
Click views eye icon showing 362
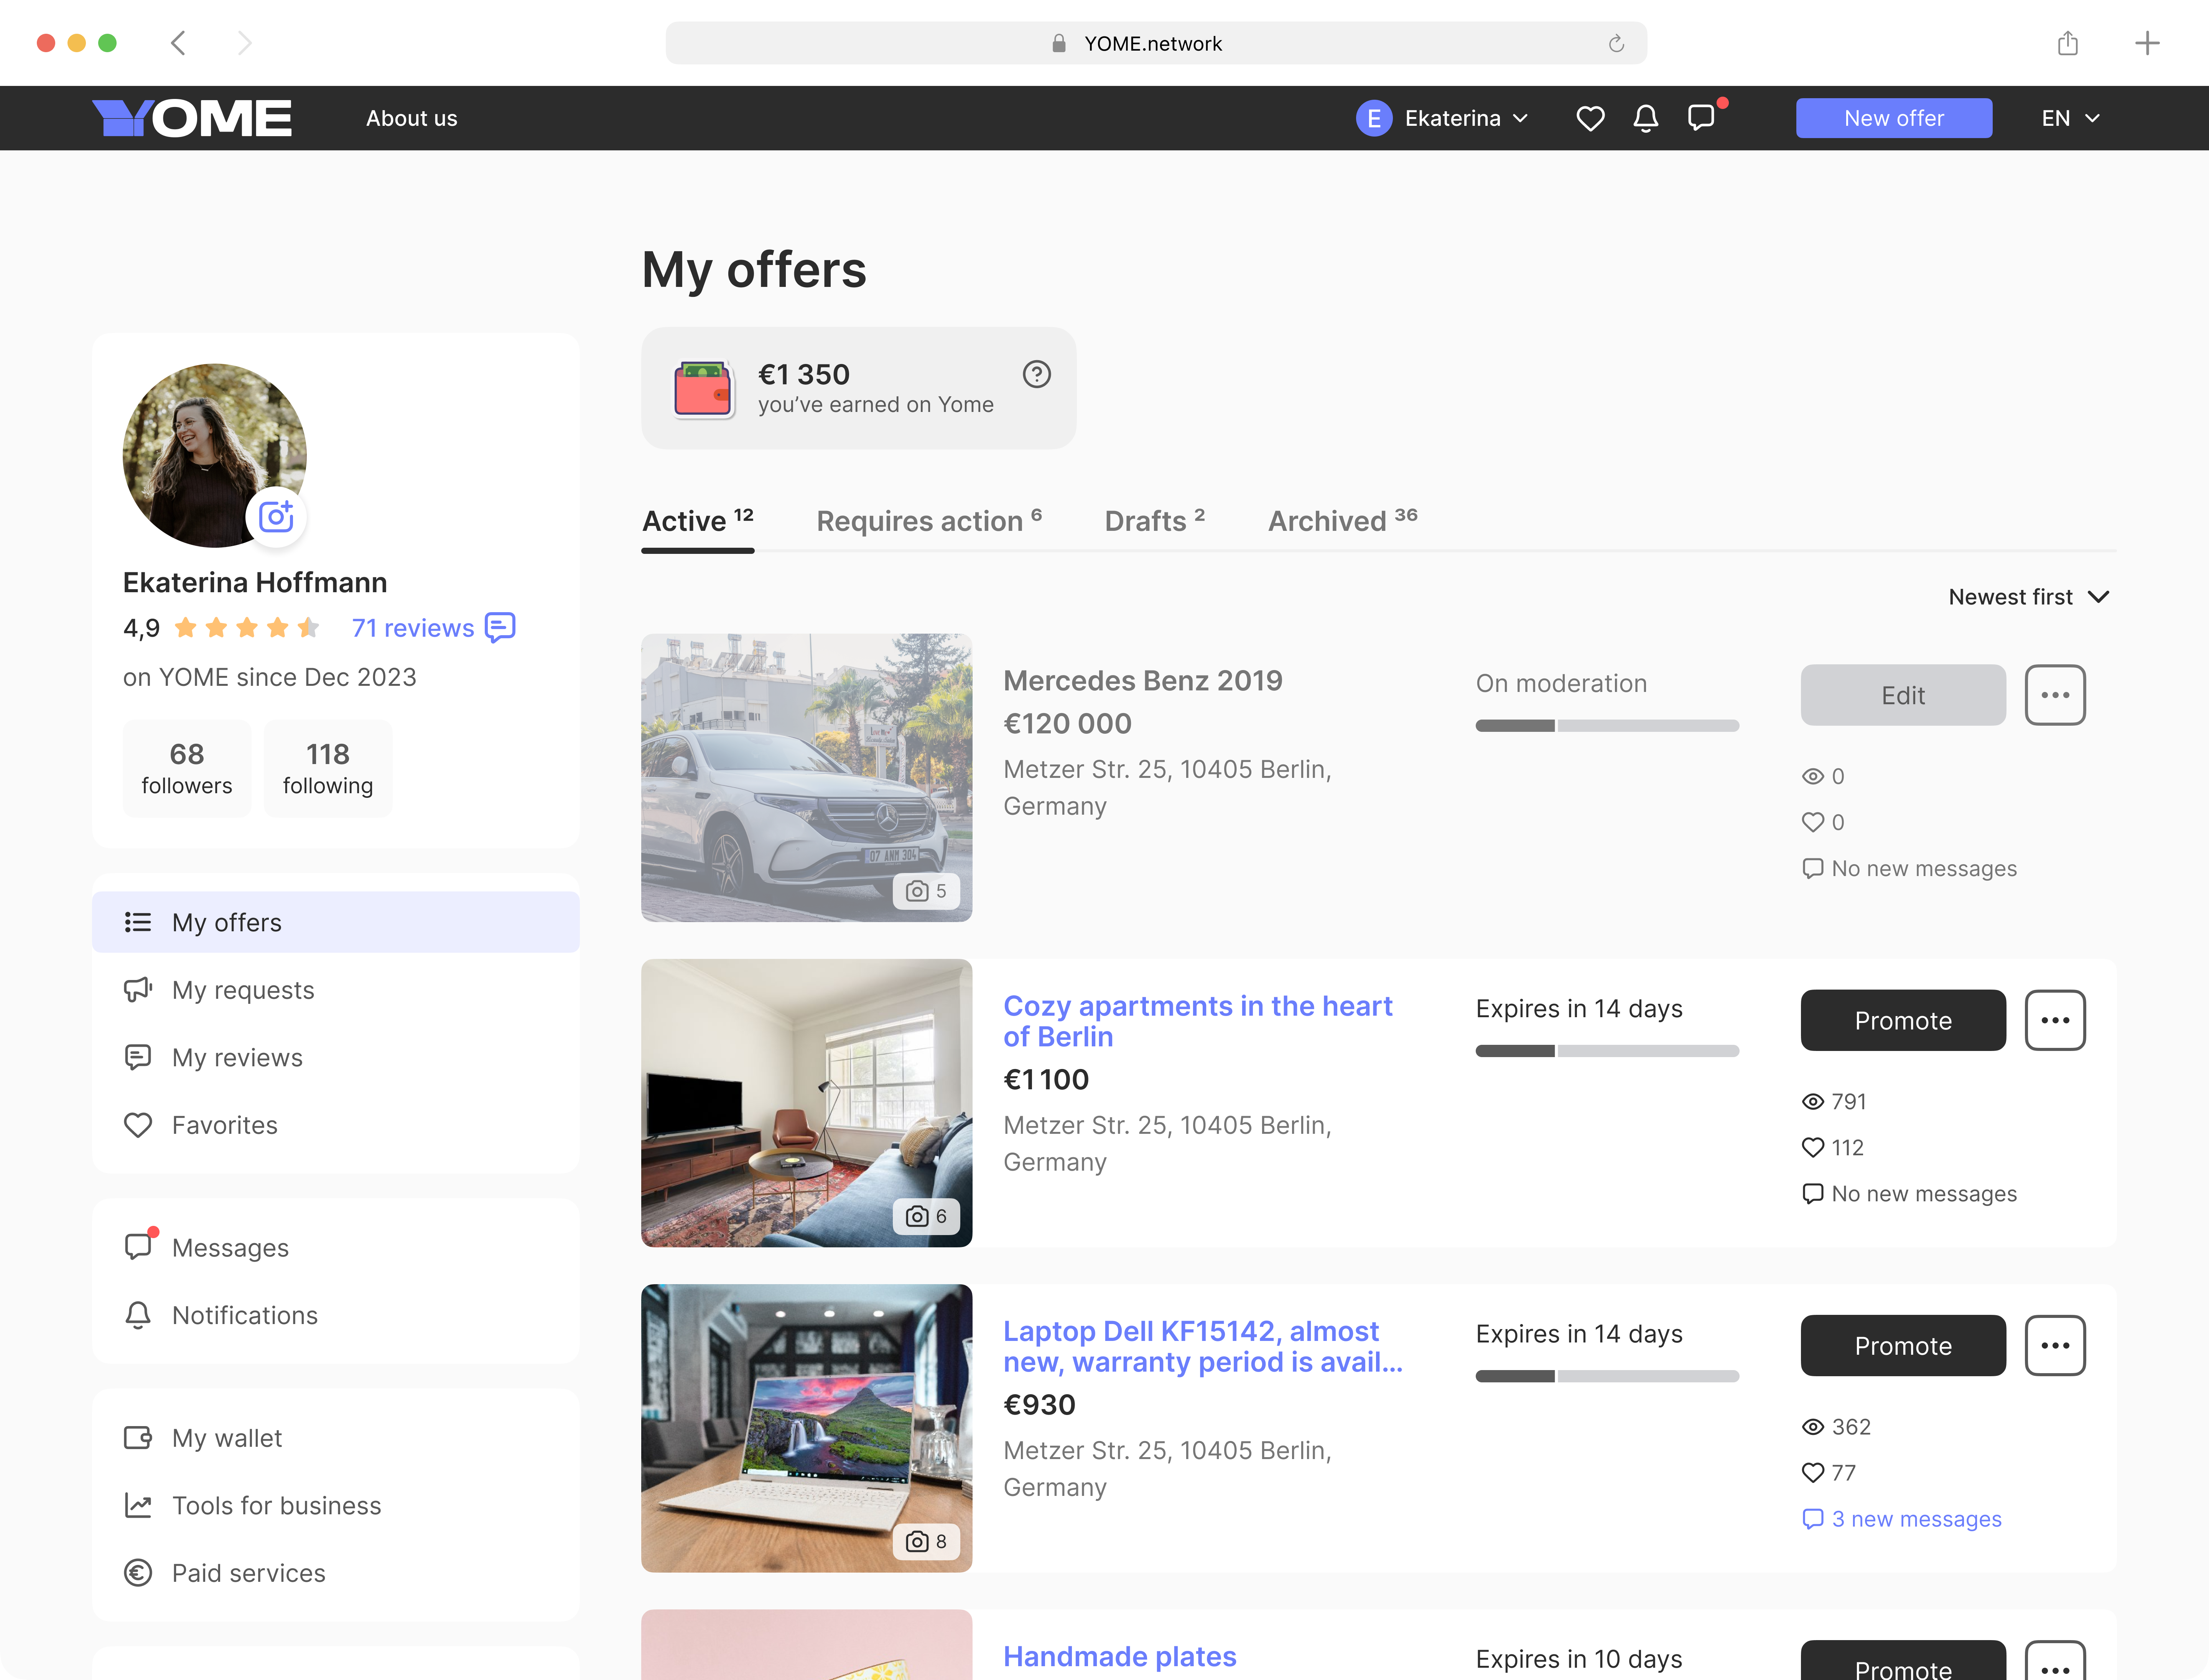(1813, 1426)
